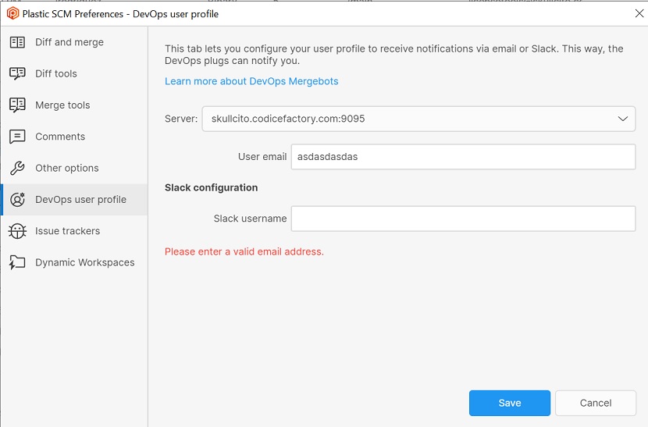Open the skullcito.codicefactory.com:9095 server combo box
Screen dimensions: 648x427
[x=418, y=119]
